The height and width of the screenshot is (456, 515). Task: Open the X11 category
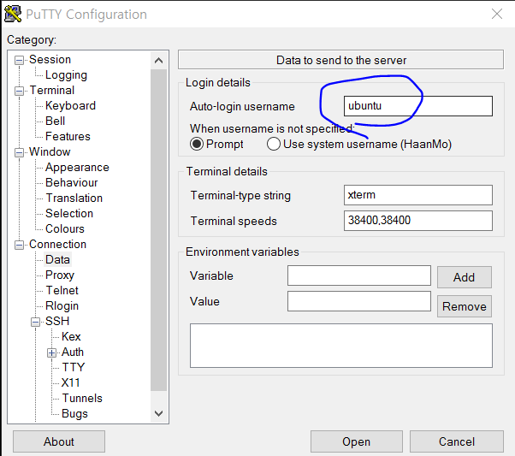(x=70, y=382)
